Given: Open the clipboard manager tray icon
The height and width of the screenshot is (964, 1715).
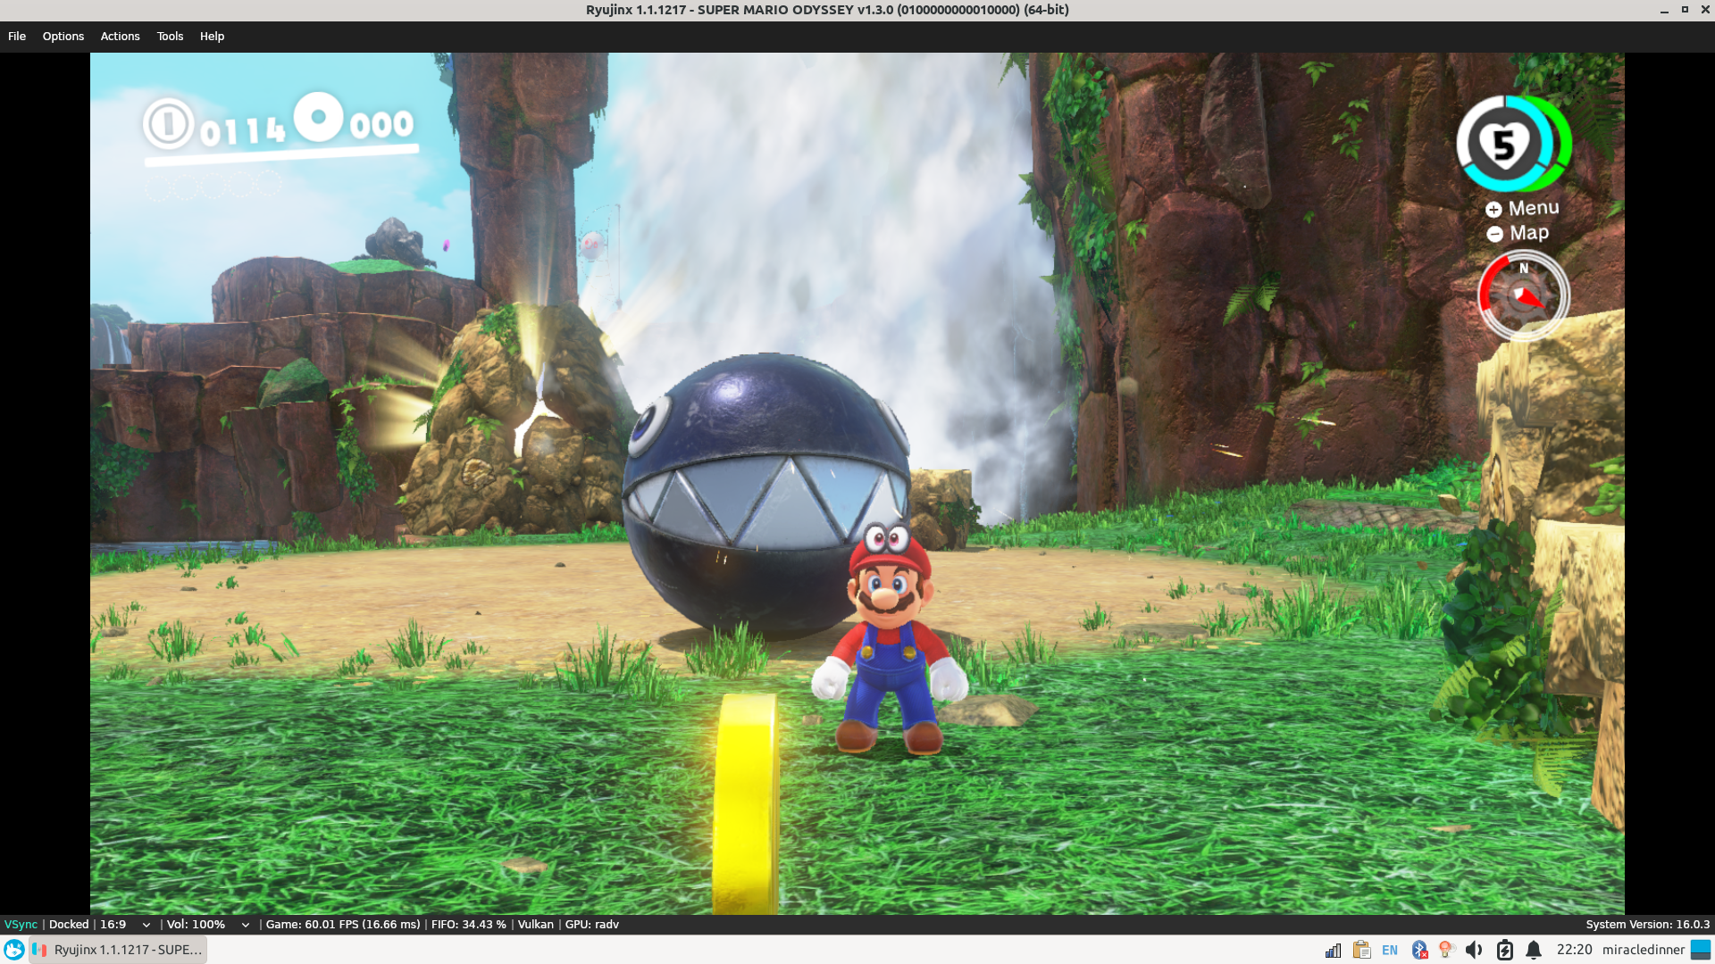Looking at the screenshot, I should [x=1361, y=950].
